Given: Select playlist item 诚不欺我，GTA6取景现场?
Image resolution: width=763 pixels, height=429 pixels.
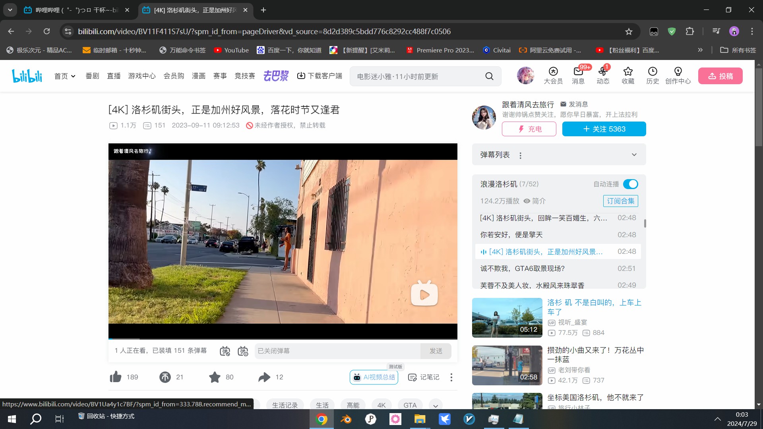Looking at the screenshot, I should [558, 269].
